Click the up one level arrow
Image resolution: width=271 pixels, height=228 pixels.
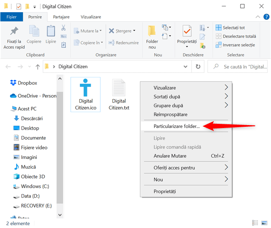38,67
